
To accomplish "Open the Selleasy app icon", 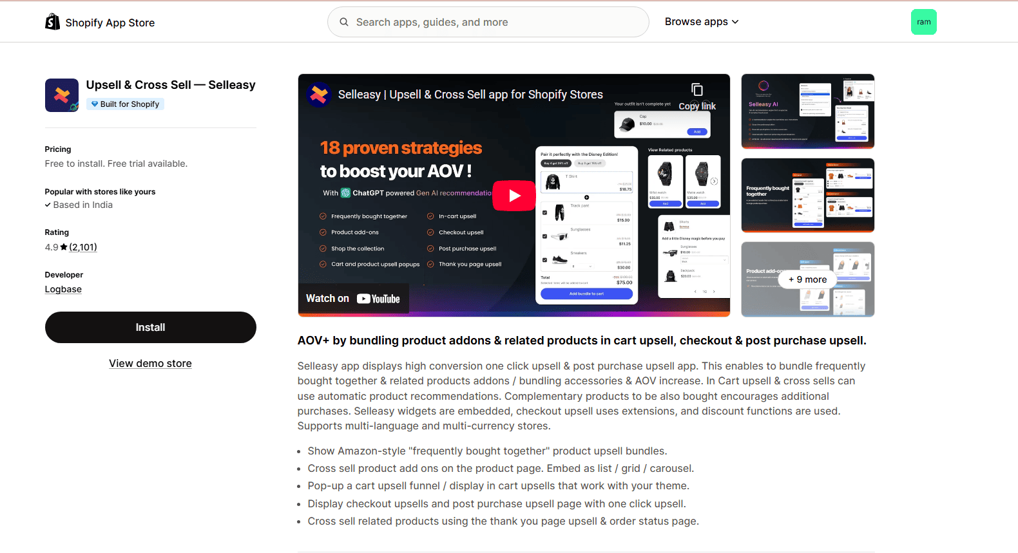I will (x=62, y=95).
